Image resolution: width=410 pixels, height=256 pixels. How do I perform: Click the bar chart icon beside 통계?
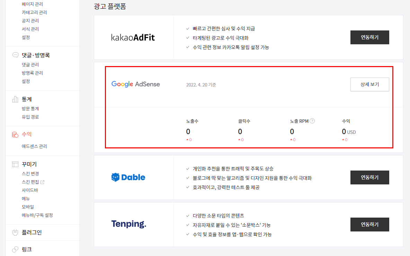tap(15, 99)
